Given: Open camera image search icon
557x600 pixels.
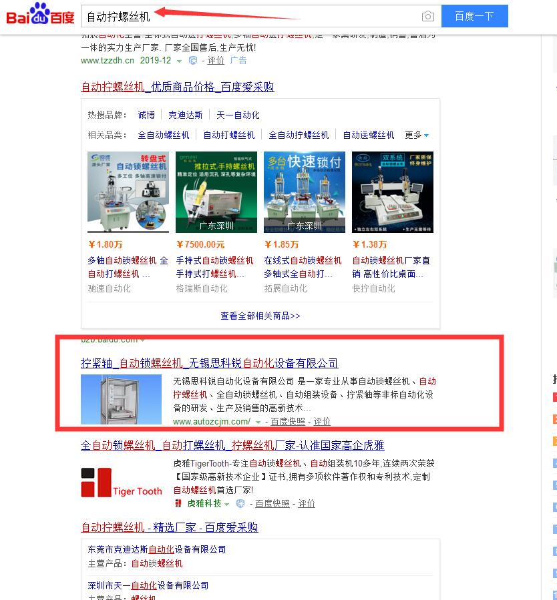Looking at the screenshot, I should 427,16.
